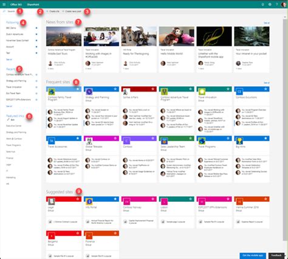This screenshot has width=288, height=259.
Task: Click the Travel Innovation site logo
Action: [202, 92]
